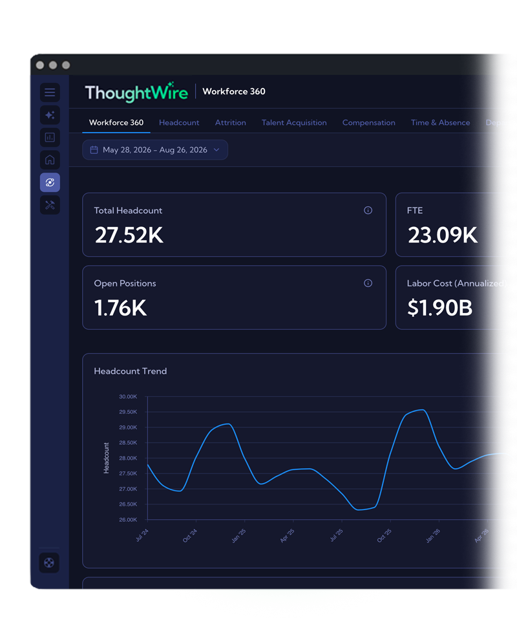This screenshot has height=644, width=517.
Task: Click the ThoughtWire logo
Action: tap(136, 92)
